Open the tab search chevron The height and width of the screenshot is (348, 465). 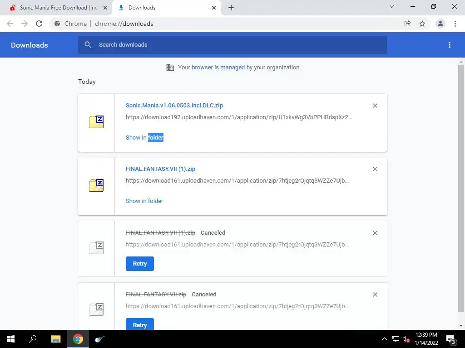[392, 6]
